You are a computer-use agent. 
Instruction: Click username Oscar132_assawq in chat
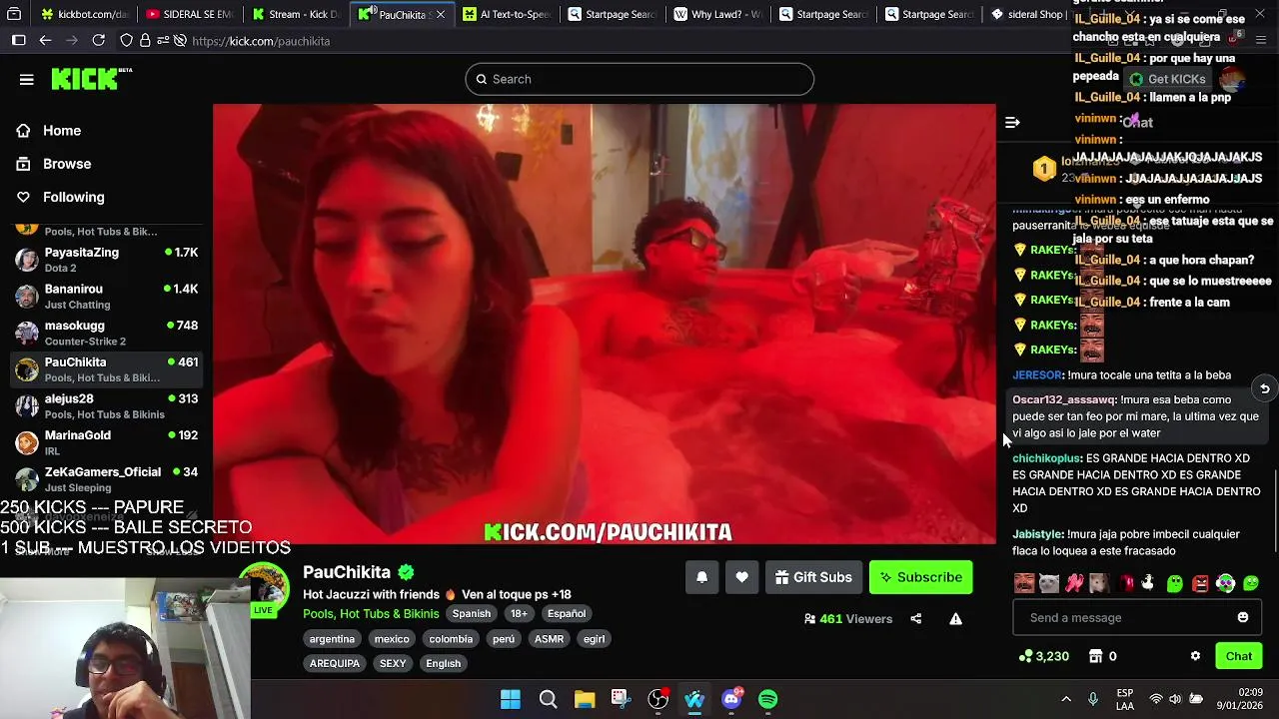tap(1063, 400)
